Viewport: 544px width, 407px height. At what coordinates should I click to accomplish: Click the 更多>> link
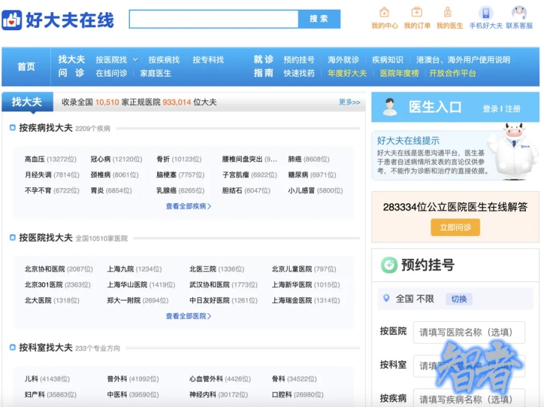point(349,102)
